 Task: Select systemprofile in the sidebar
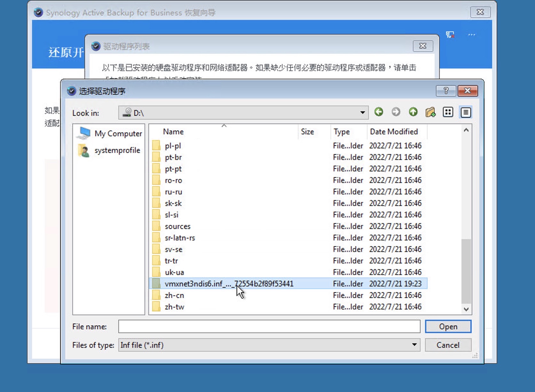(x=109, y=150)
